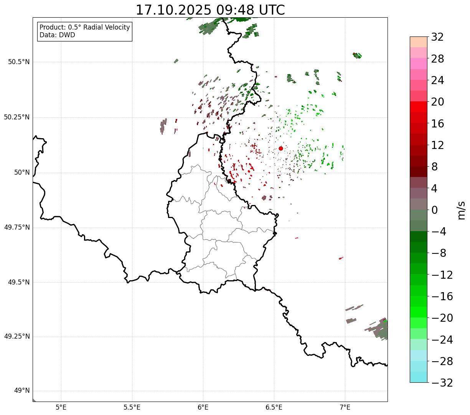Click the 50.5°N latitude label
The width and height of the screenshot is (470, 415).
(18, 62)
